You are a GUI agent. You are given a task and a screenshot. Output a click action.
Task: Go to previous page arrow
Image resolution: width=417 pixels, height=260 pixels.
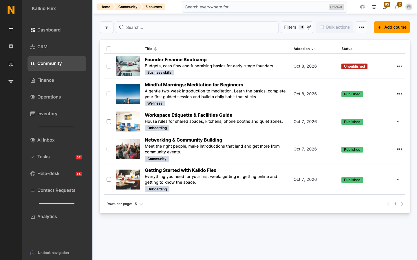(x=388, y=204)
